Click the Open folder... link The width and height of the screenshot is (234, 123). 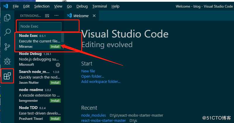pyautogui.click(x=92, y=76)
